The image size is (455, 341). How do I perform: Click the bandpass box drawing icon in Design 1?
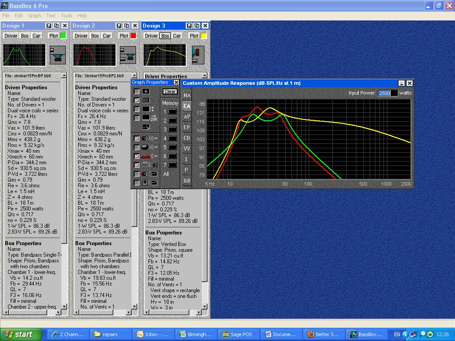click(58, 55)
